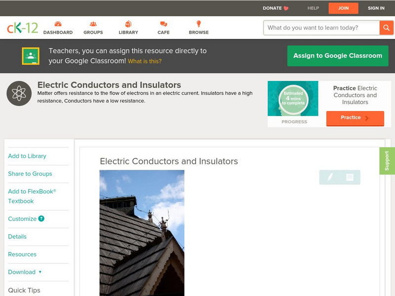
Task: Select the Groups people icon
Action: click(x=93, y=23)
